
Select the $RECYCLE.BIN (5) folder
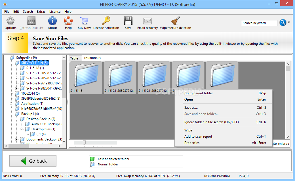coord(34,63)
